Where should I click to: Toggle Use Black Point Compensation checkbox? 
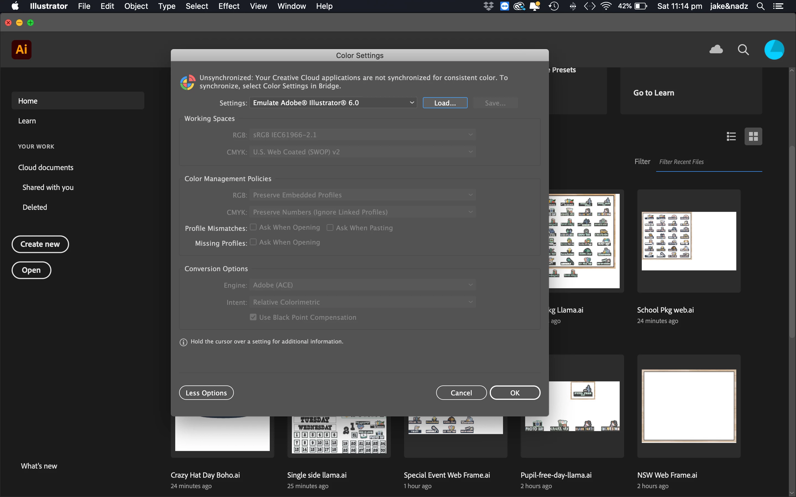click(x=253, y=317)
